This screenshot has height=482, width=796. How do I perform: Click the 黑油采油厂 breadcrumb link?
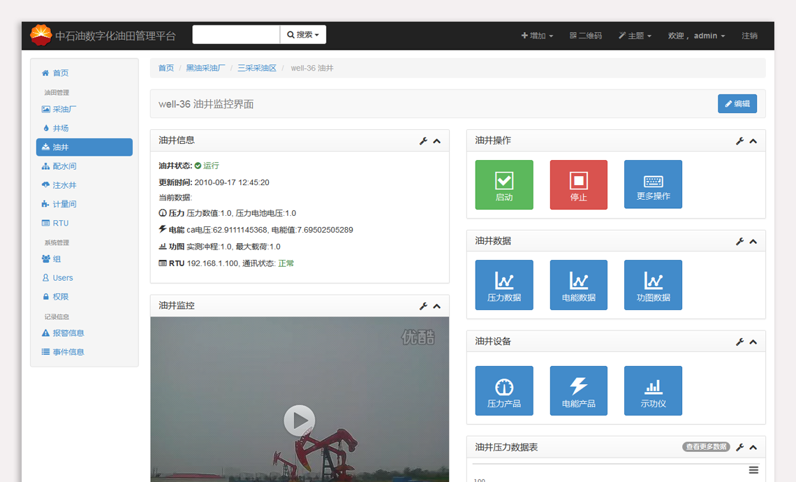click(205, 68)
